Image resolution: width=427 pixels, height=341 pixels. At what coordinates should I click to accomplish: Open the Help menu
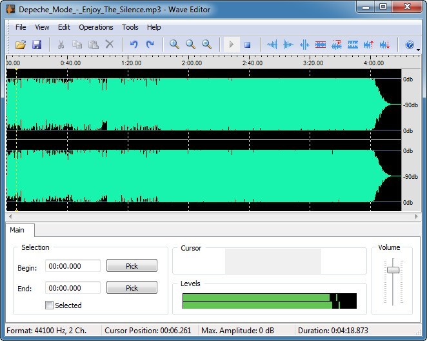(x=154, y=27)
